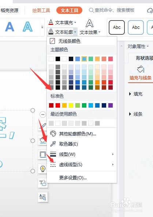153x217 pixels.
Task: Open the 稻壳资源 tab
Action: pos(9,10)
